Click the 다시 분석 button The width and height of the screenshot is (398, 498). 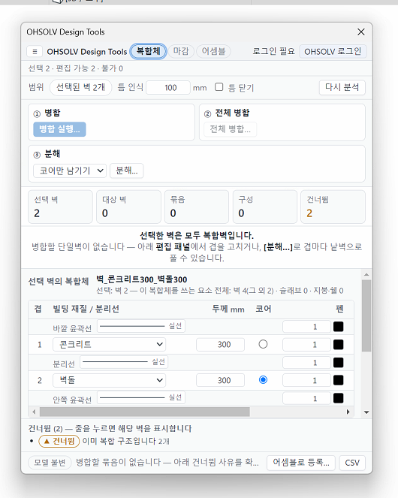[x=342, y=87]
